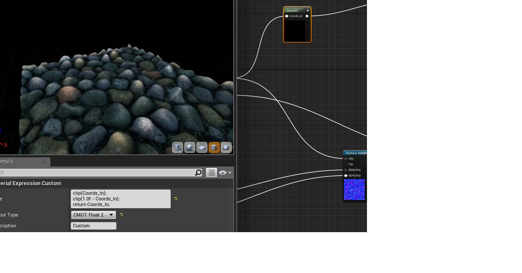
Task: Click the Custom node black preview thumbnail
Action: [x=296, y=30]
